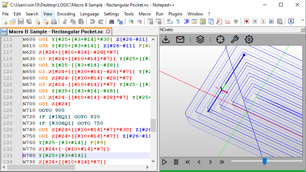This screenshot has width=306, height=172.
Task: Click the editor horizontal scrollbar right arrow
Action: click(147, 167)
